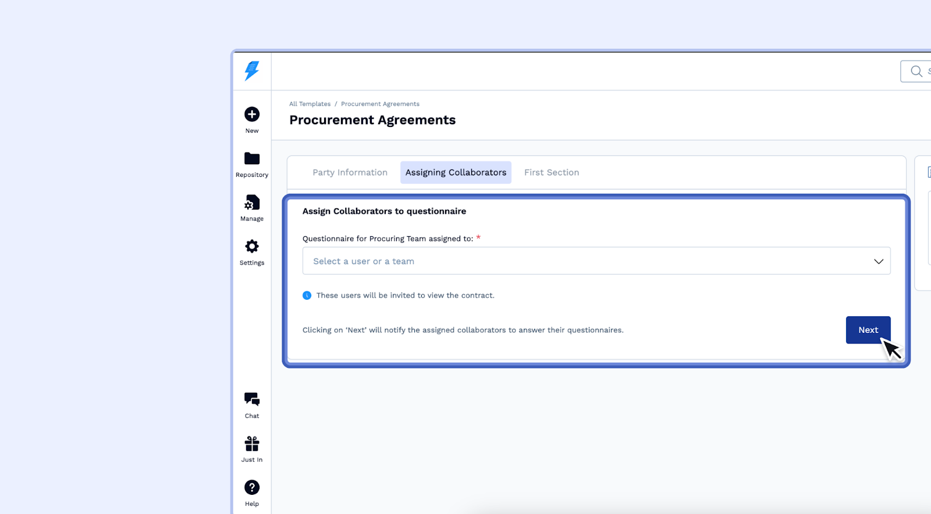Select the Assigning Collaborators tab

coord(456,172)
